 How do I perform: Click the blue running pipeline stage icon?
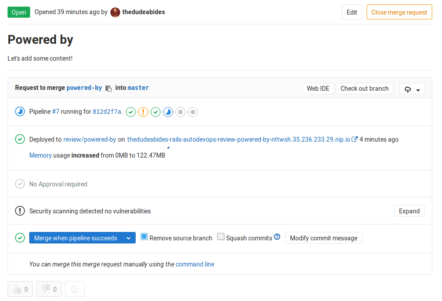click(x=168, y=112)
